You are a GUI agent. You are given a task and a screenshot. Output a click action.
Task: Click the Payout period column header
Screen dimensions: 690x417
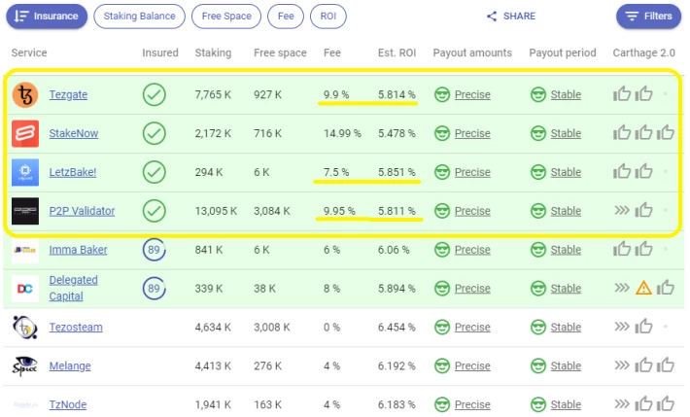[563, 52]
